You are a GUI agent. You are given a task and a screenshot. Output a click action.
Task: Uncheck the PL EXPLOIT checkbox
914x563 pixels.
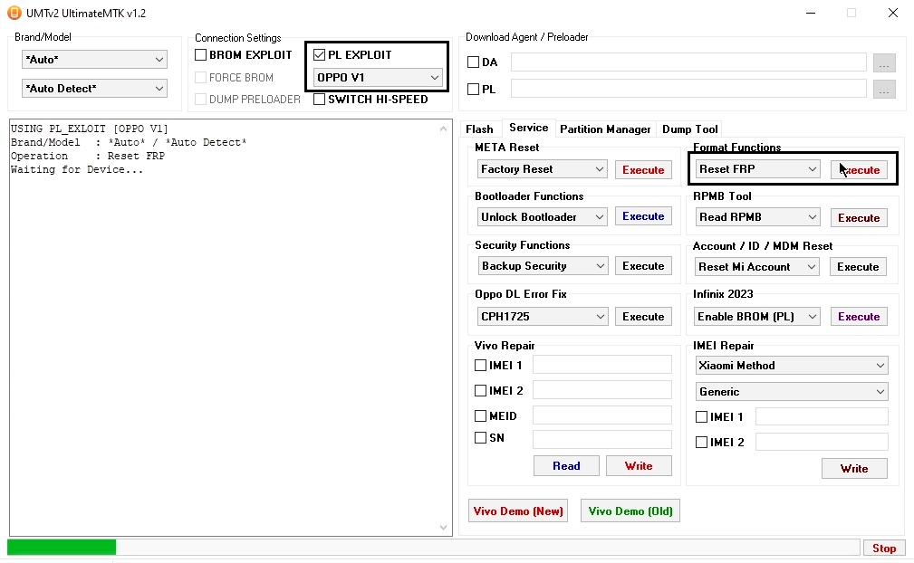click(319, 54)
